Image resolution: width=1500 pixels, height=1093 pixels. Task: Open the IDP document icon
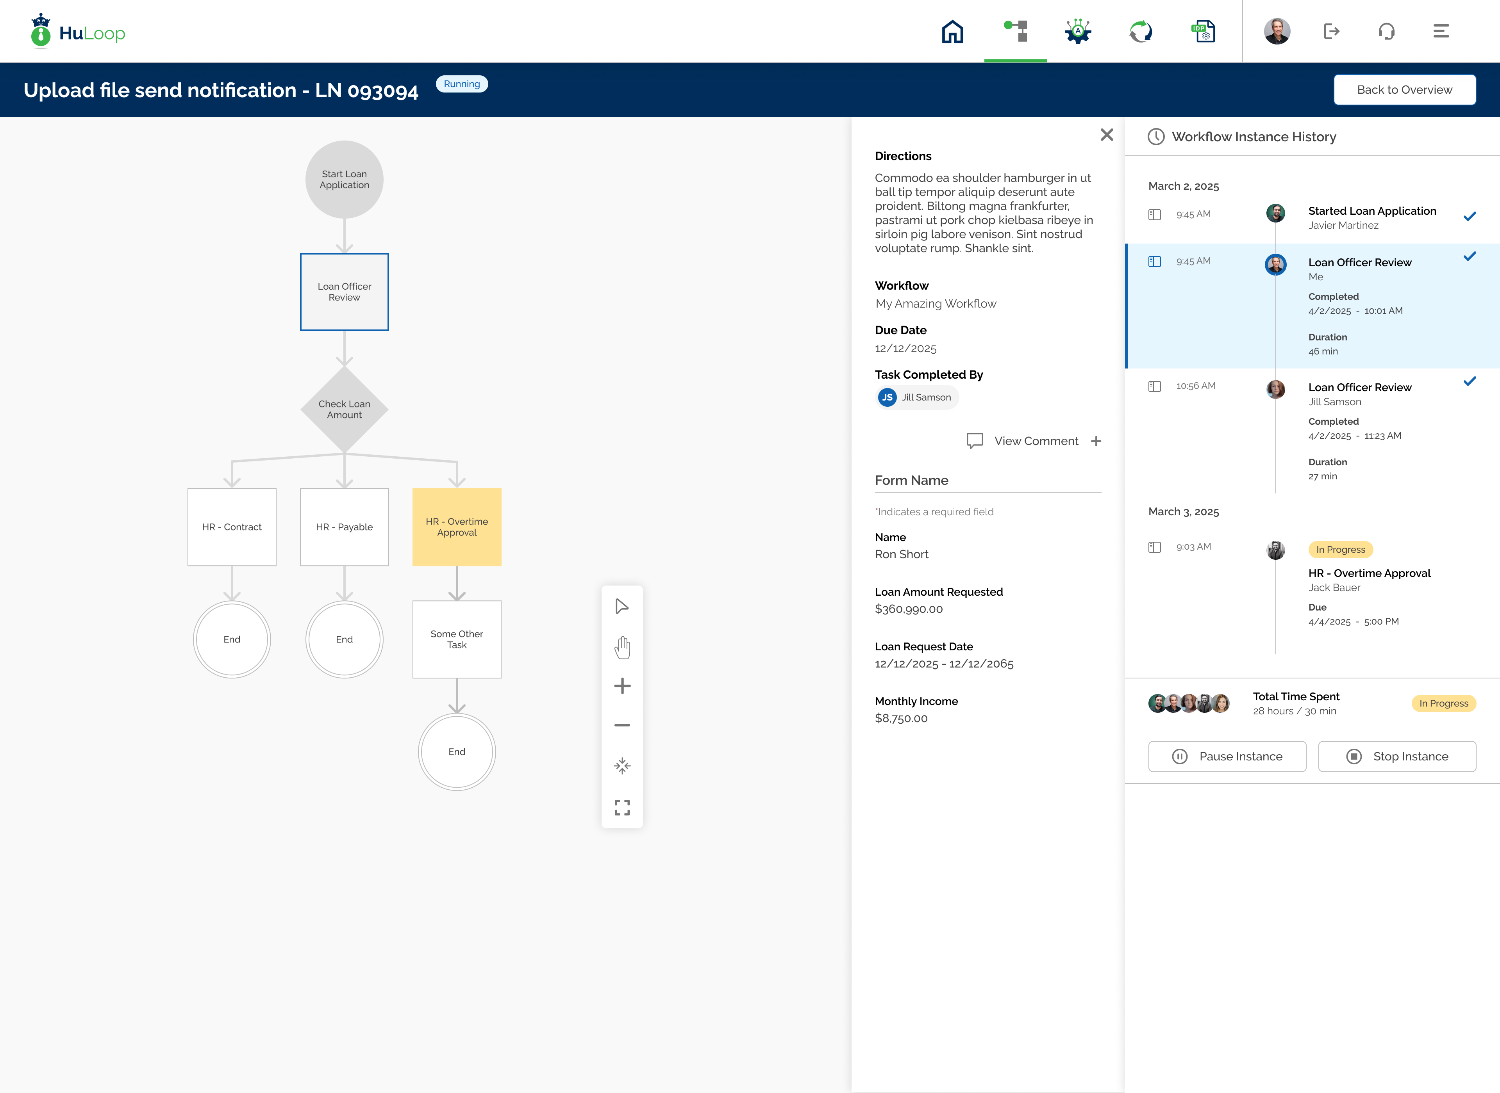pos(1203,31)
